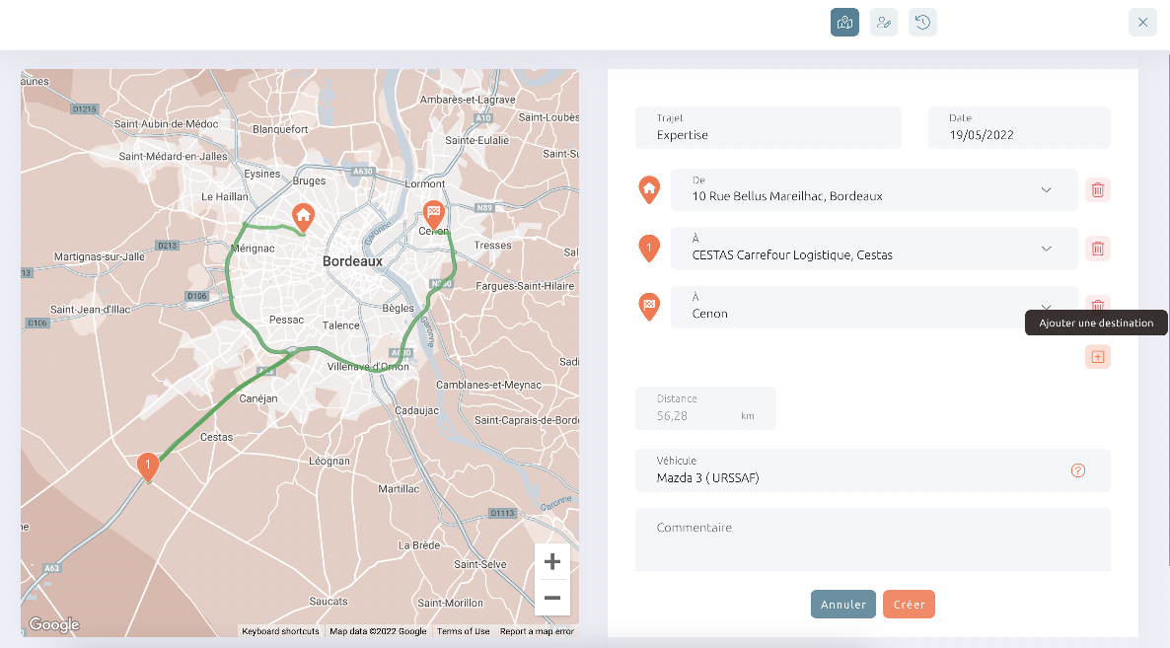The image size is (1170, 648).
Task: Click the numbered waypoint pin near Cestas
Action: pos(148,467)
